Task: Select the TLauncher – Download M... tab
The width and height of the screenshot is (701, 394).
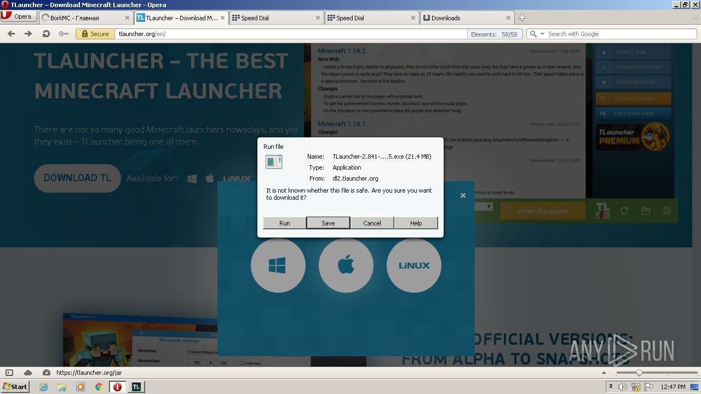Action: pos(180,18)
